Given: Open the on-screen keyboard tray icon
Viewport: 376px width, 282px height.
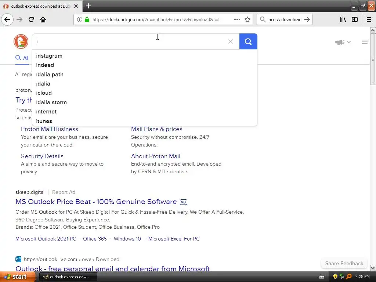Looking at the screenshot, I should 322,277.
